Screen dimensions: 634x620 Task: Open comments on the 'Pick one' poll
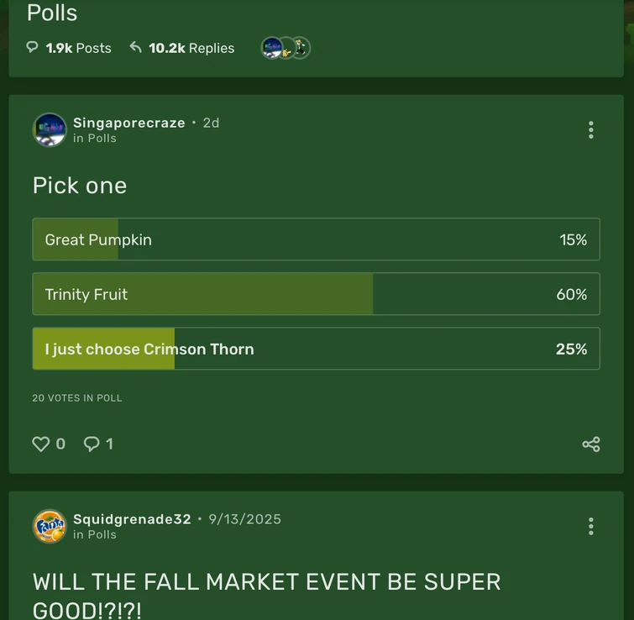92,444
